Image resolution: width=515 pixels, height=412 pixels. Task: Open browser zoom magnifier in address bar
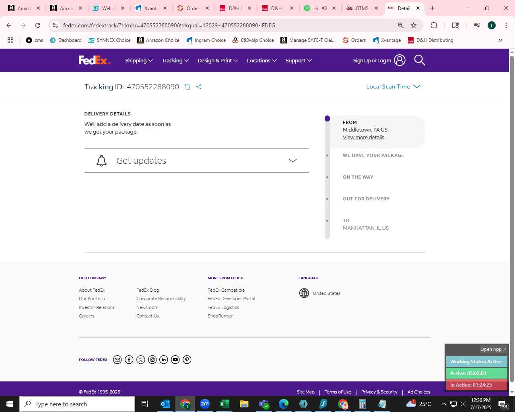(400, 25)
